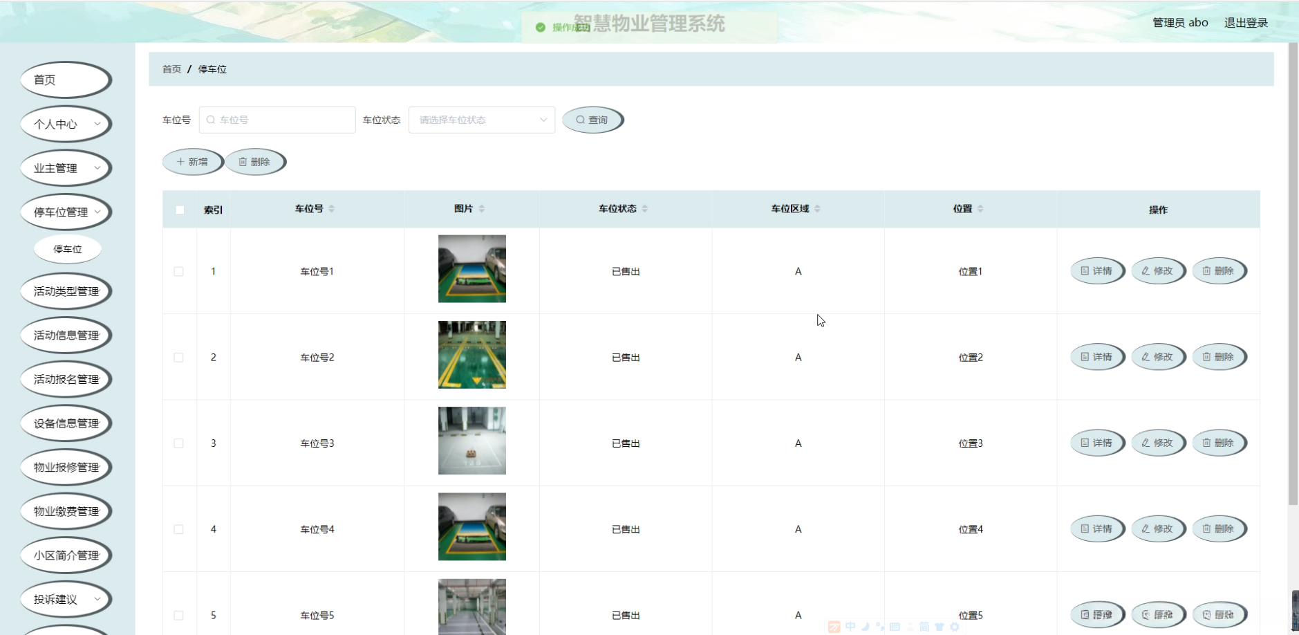This screenshot has height=635, width=1299.
Task: Check the checkbox for row 车位号1
Action: click(x=178, y=272)
